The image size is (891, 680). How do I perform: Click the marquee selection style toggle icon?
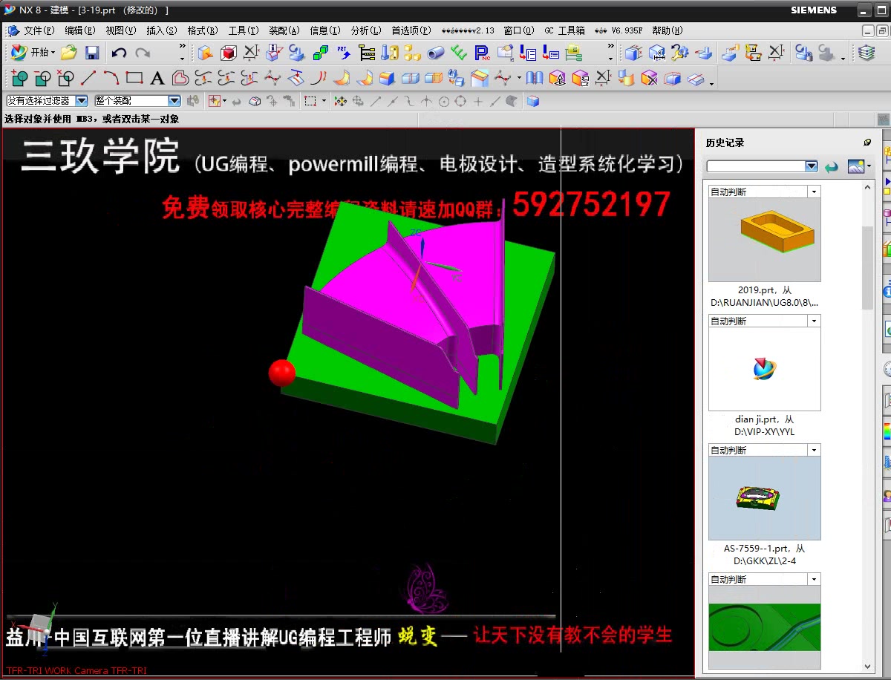click(309, 101)
